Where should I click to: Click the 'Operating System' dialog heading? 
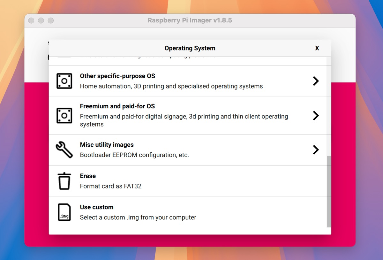pos(190,48)
